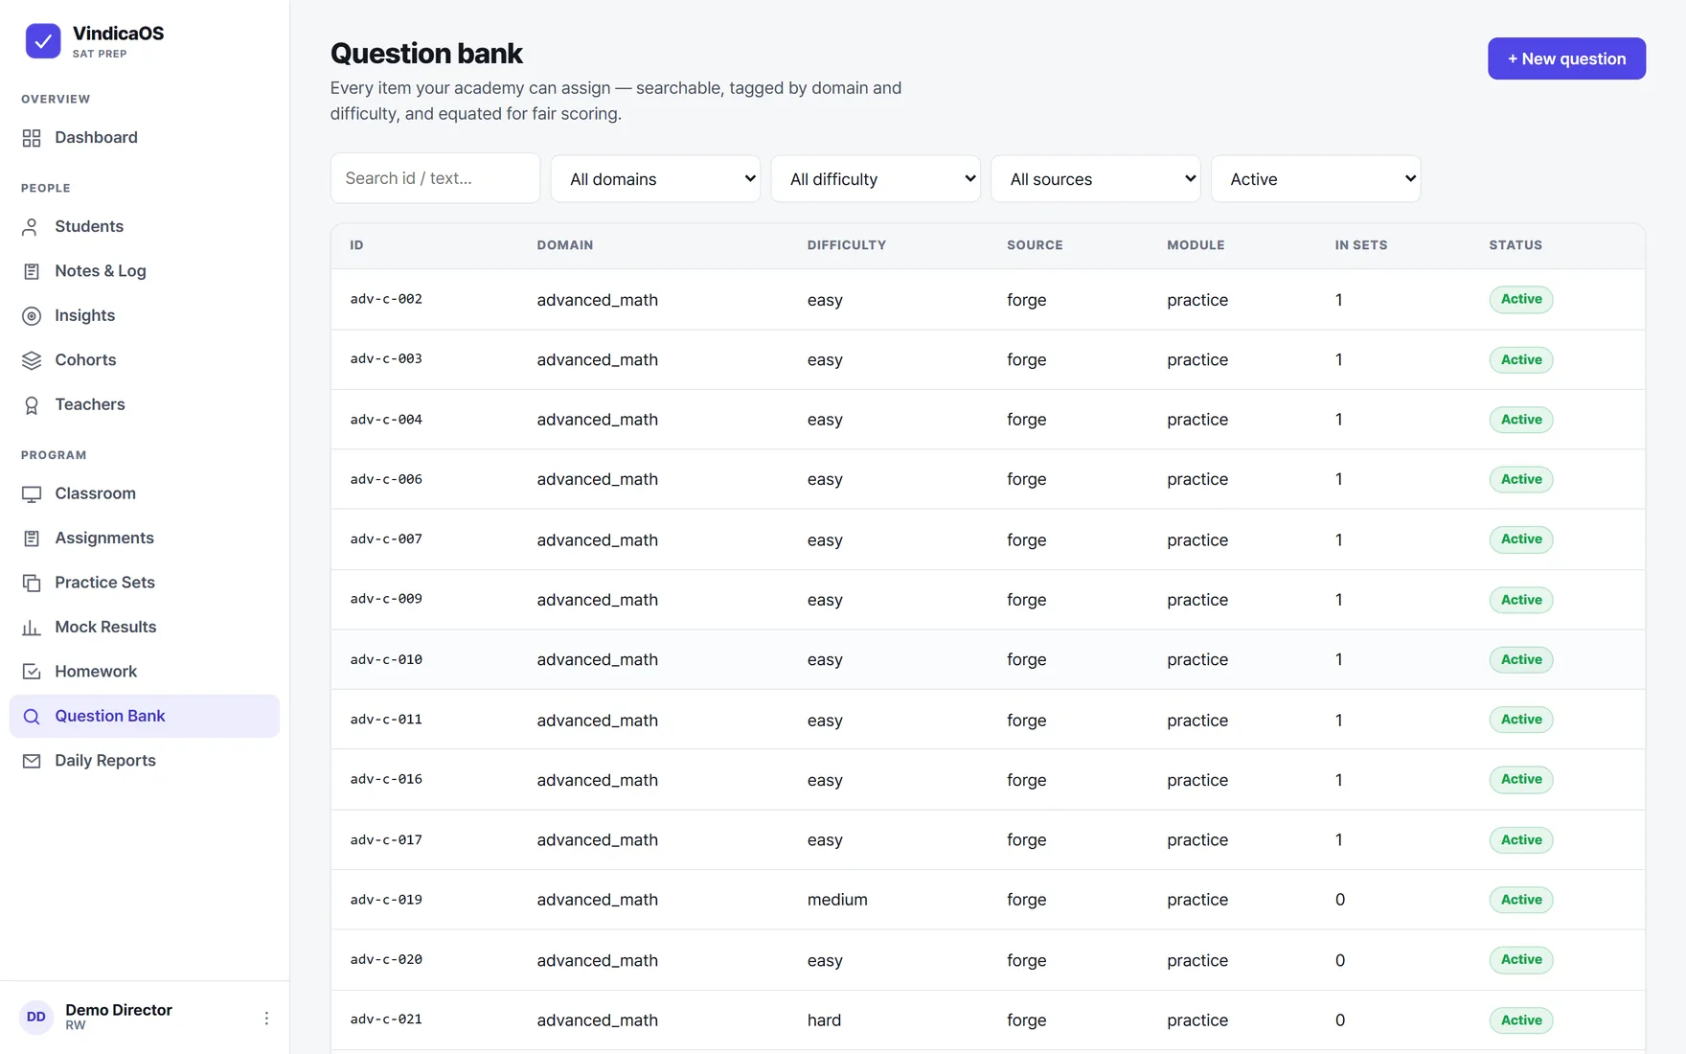
Task: Click the Homework checkbox icon
Action: click(32, 672)
